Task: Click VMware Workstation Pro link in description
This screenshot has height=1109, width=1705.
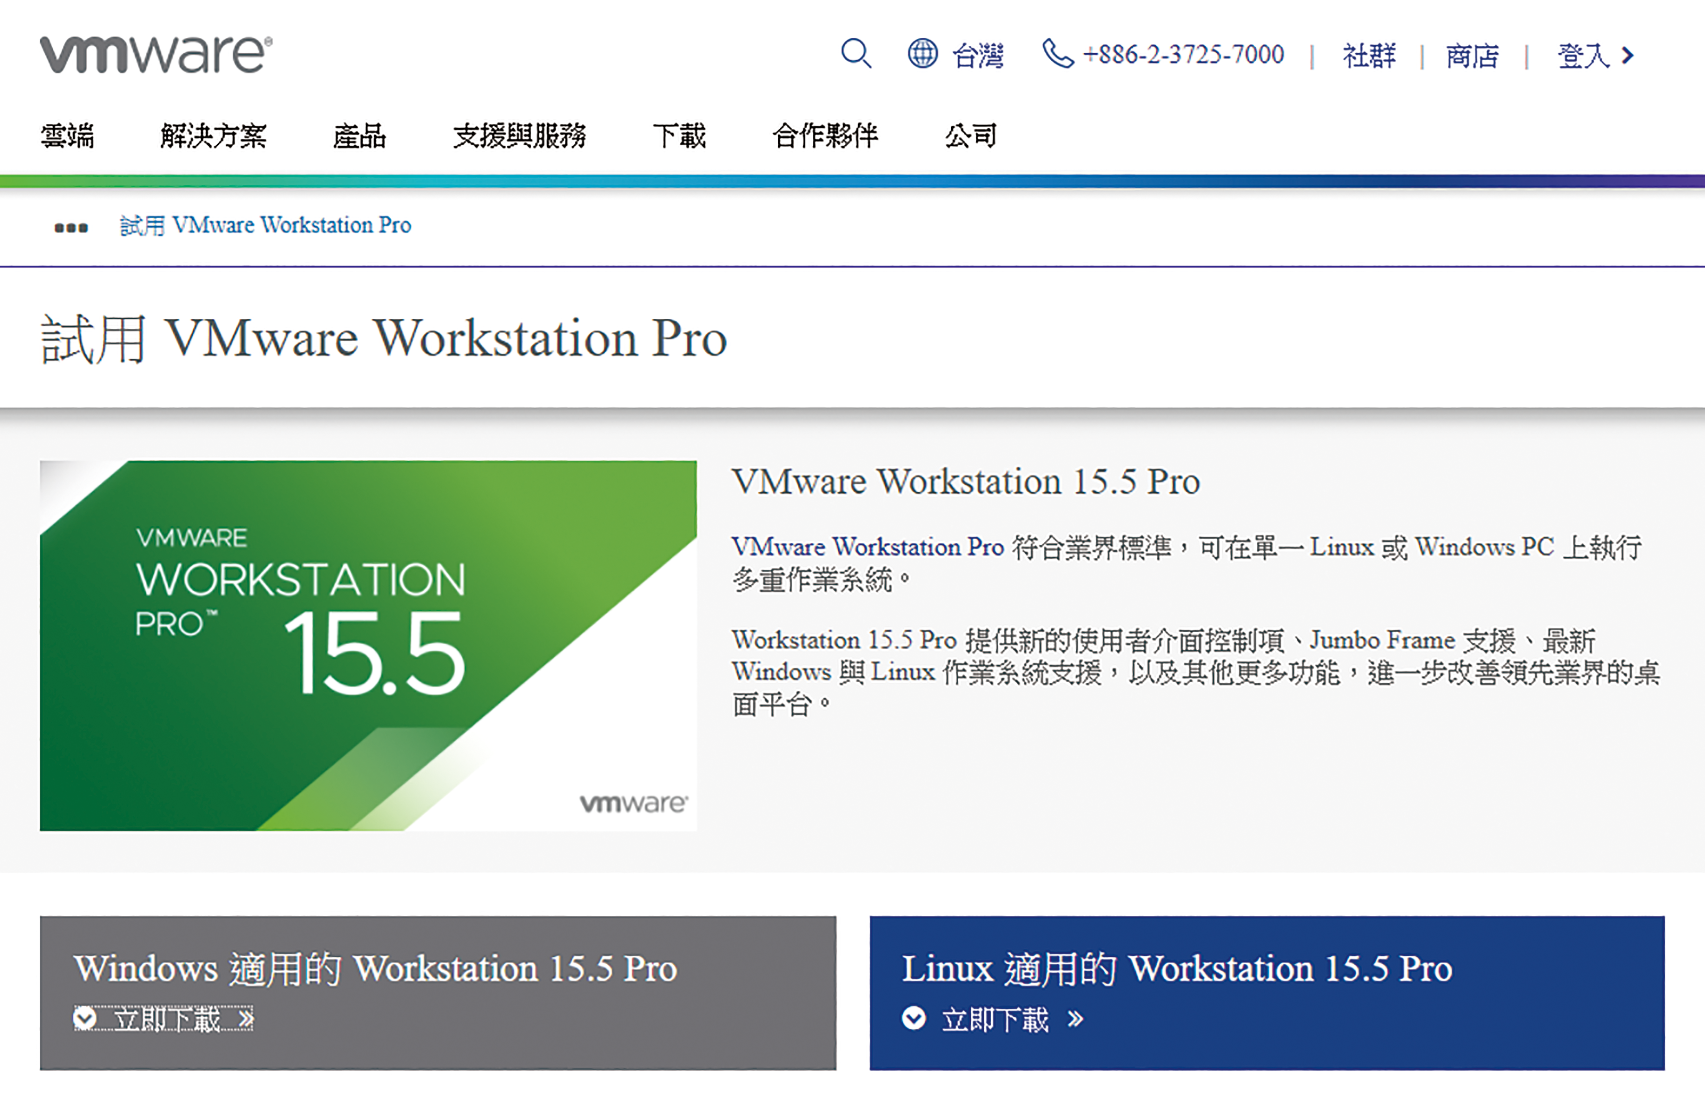Action: (868, 547)
